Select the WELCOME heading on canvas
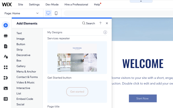 143,63
